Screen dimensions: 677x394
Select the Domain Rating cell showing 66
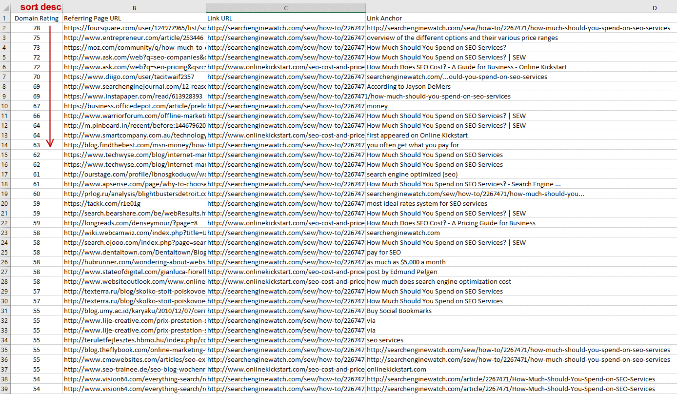click(x=37, y=116)
